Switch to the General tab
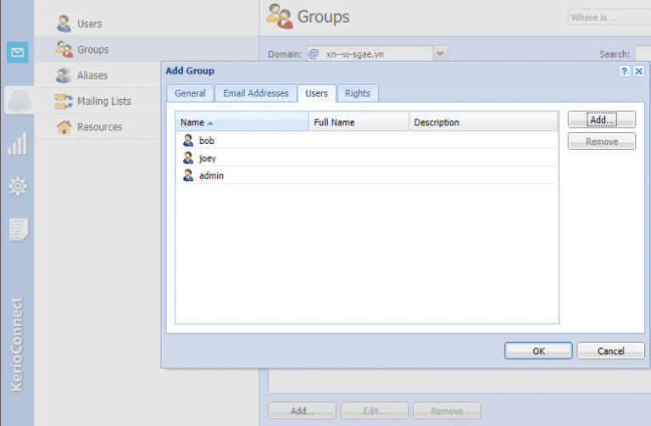Image resolution: width=651 pixels, height=426 pixels. (x=190, y=93)
